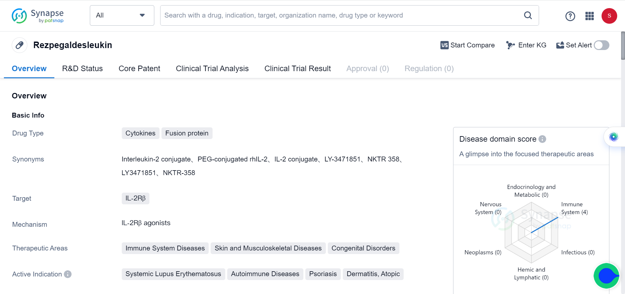Viewport: 625px width, 294px height.
Task: Go to the Core Patent tab
Action: click(x=139, y=69)
